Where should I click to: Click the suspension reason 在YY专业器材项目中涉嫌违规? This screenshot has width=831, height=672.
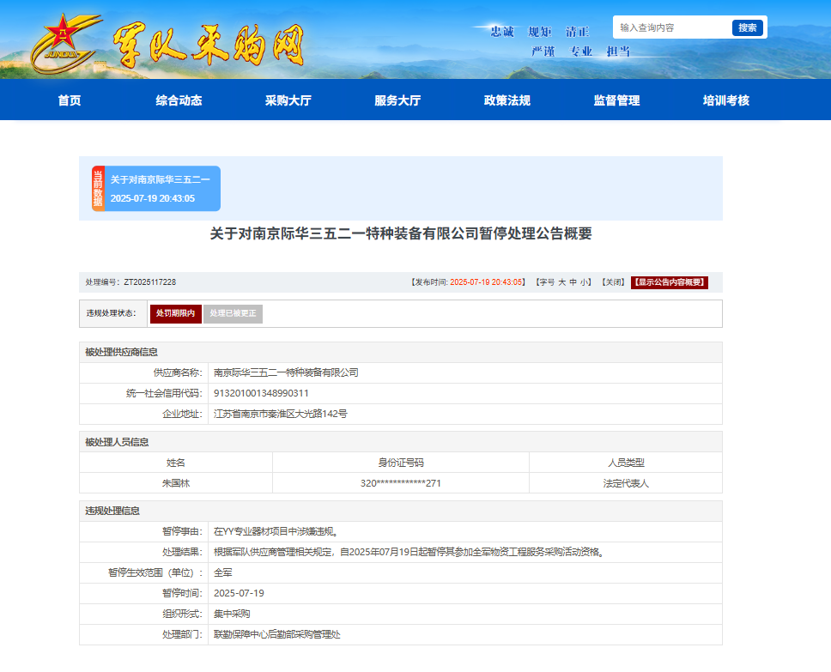pyautogui.click(x=276, y=531)
